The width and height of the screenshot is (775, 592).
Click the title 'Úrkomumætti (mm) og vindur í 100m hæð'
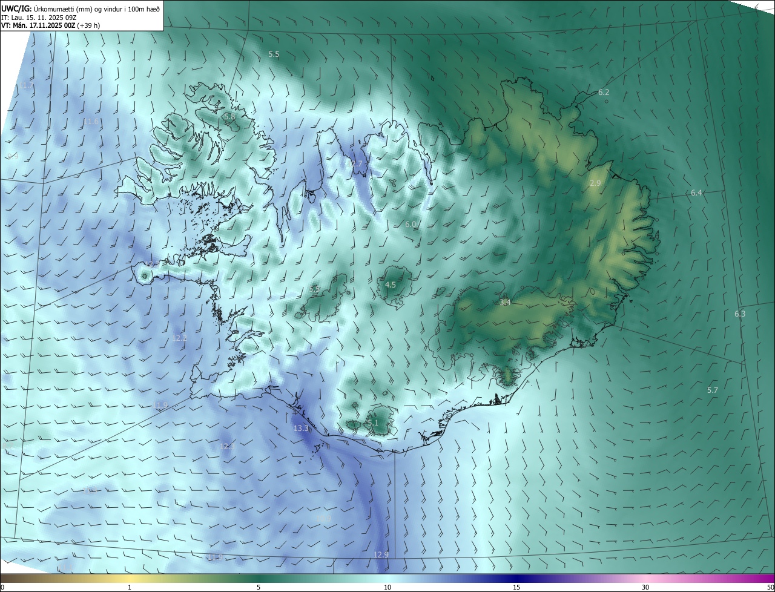(98, 8)
